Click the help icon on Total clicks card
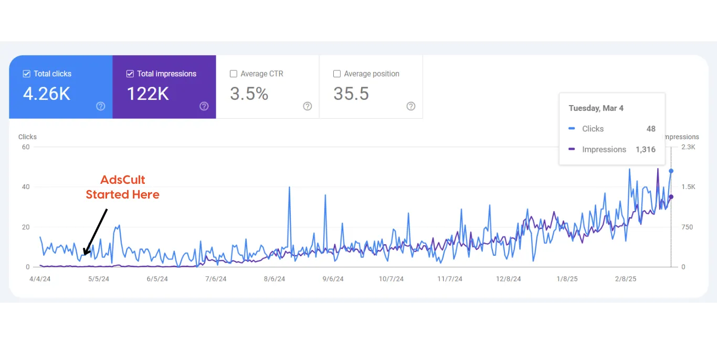 coord(101,106)
